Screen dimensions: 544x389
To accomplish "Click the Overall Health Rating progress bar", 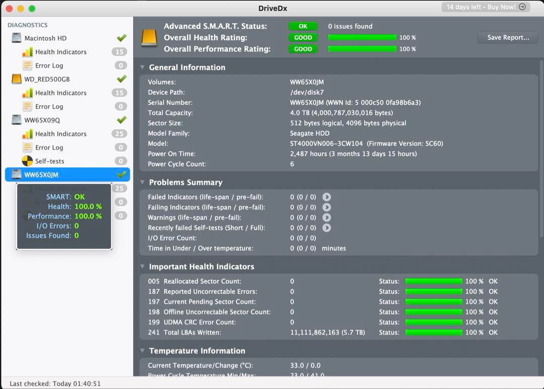I will (362, 37).
